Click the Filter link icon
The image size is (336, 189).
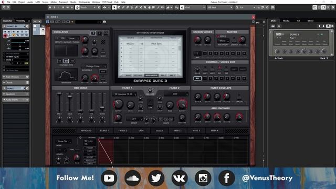pos(150,103)
